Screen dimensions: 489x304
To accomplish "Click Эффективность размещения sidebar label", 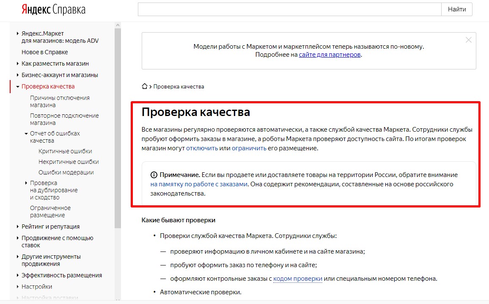I will click(x=62, y=275).
